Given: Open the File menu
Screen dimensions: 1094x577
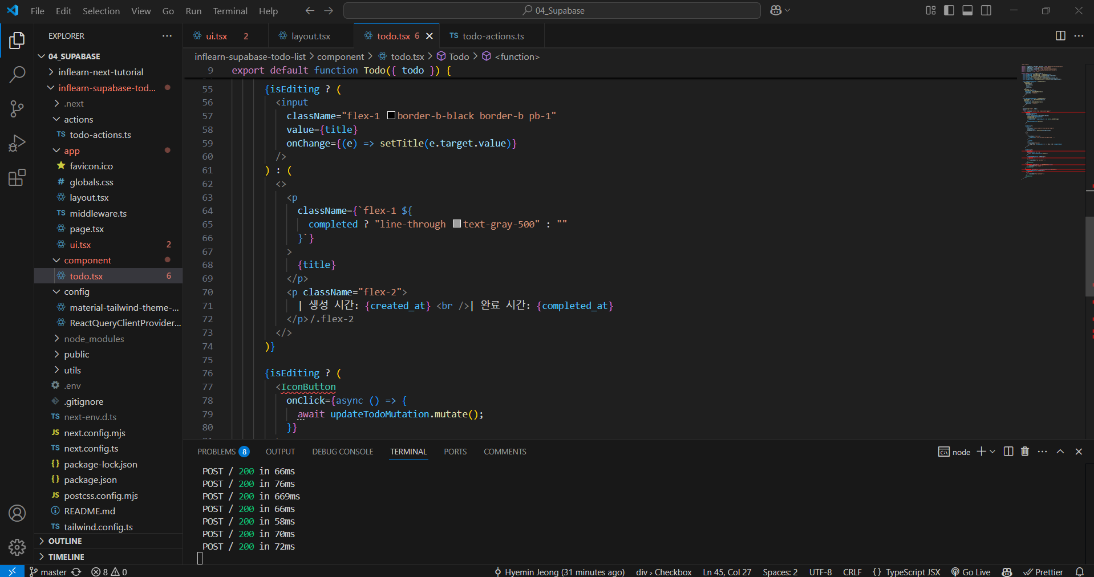Looking at the screenshot, I should pos(37,11).
